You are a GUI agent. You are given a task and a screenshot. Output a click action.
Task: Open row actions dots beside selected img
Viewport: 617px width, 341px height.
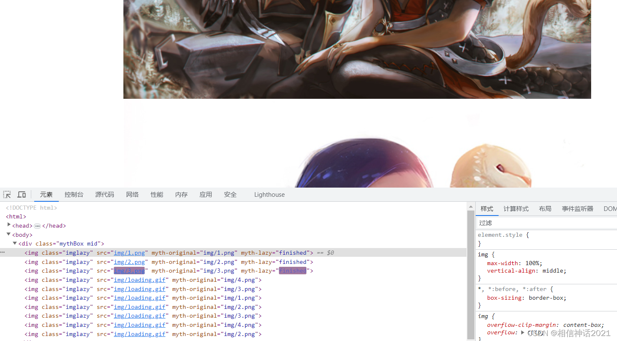[x=3, y=253]
